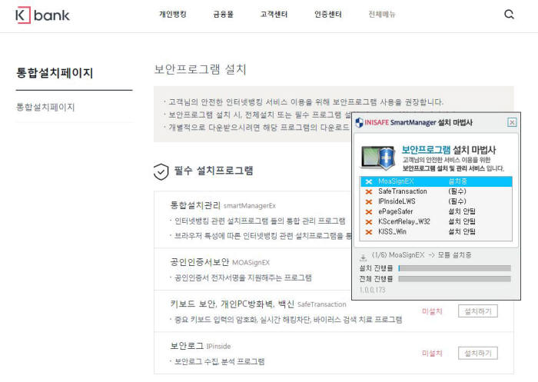
Task: Open the 개인뱅킹 menu
Action: [173, 14]
